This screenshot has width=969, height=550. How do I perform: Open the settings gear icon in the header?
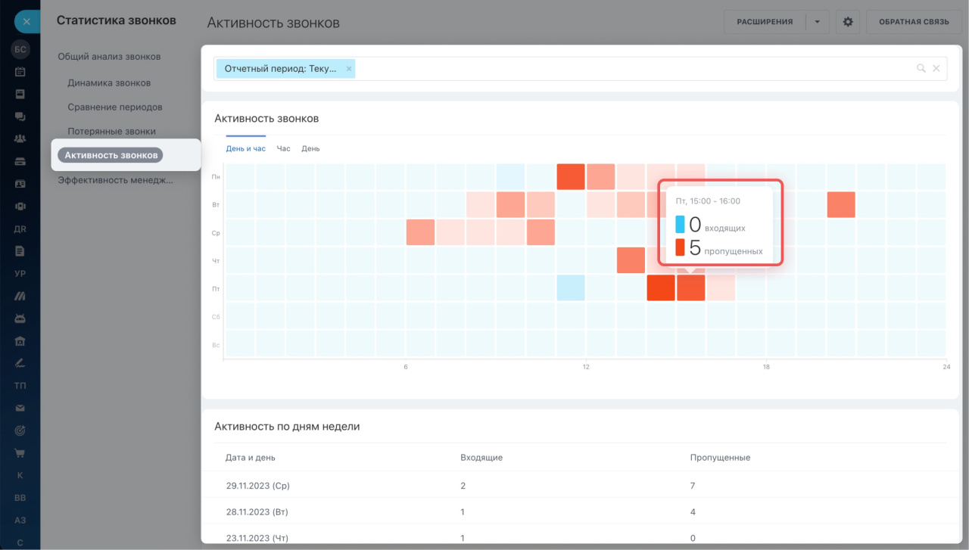click(x=848, y=22)
